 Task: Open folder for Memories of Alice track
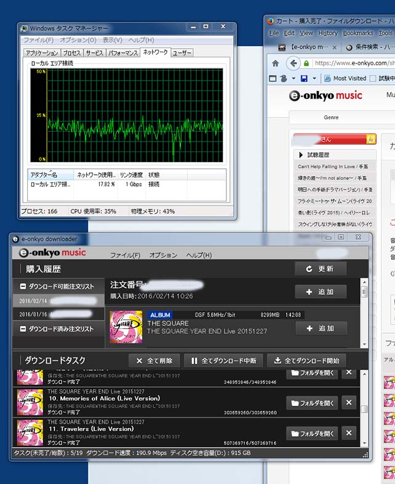coord(312,403)
